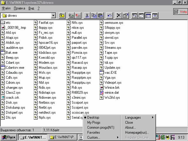Viewport: 188px width, 141px height.
Task: Delete the selected item with X icon
Action: [119, 16]
